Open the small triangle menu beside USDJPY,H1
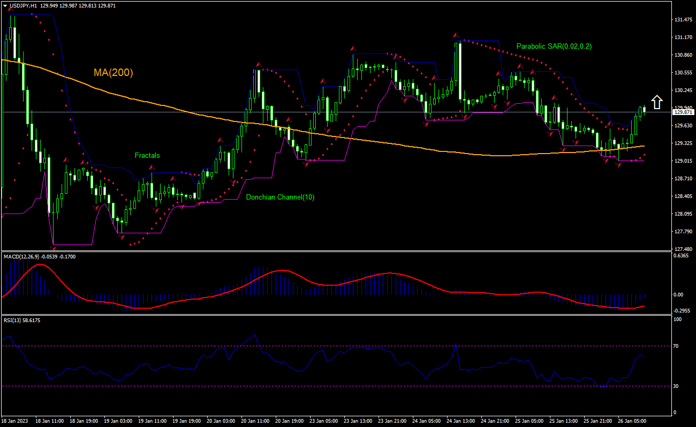 point(5,5)
